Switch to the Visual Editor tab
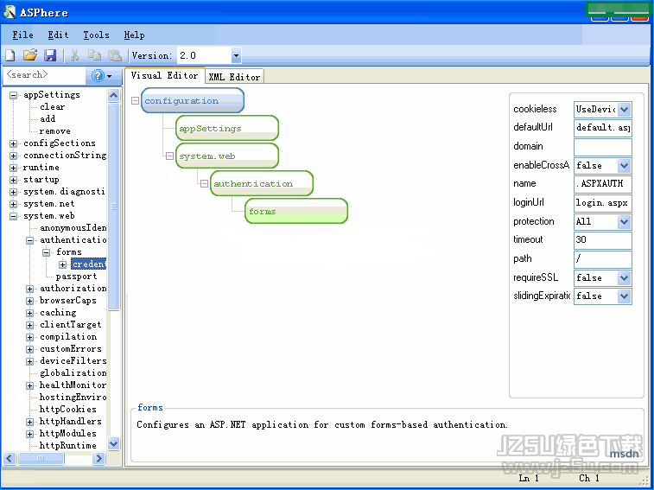This screenshot has width=654, height=490. coord(164,75)
